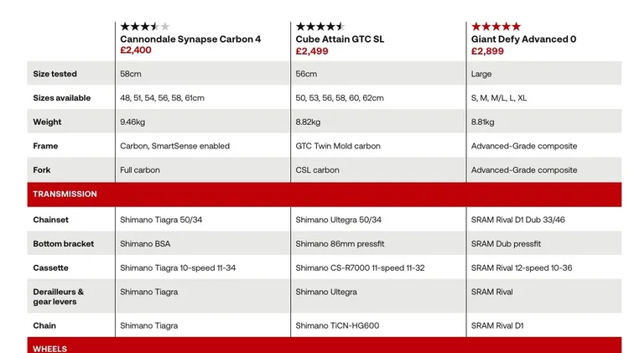This screenshot has height=353, width=629.
Task: Click the Giant Defy Advanced 0 red stars
Action: point(496,27)
